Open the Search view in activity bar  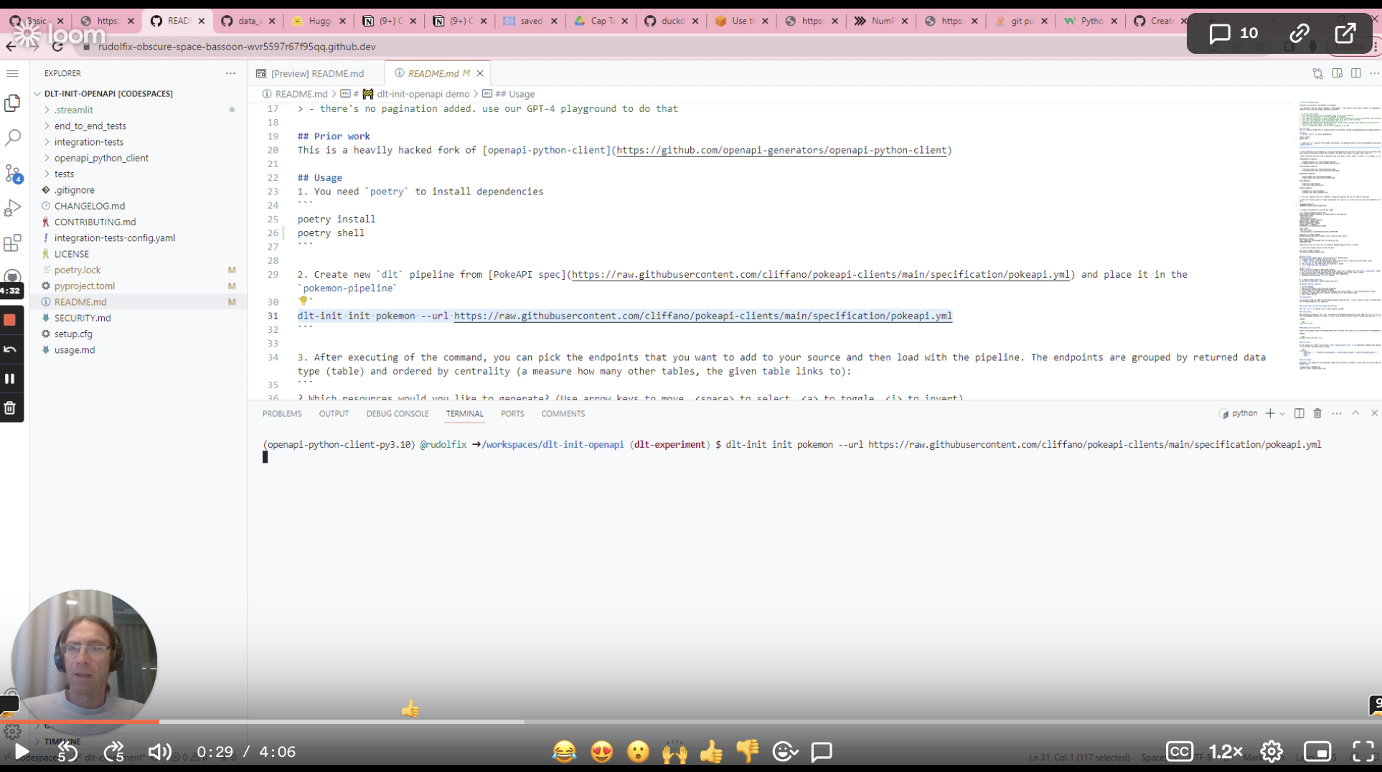point(13,138)
